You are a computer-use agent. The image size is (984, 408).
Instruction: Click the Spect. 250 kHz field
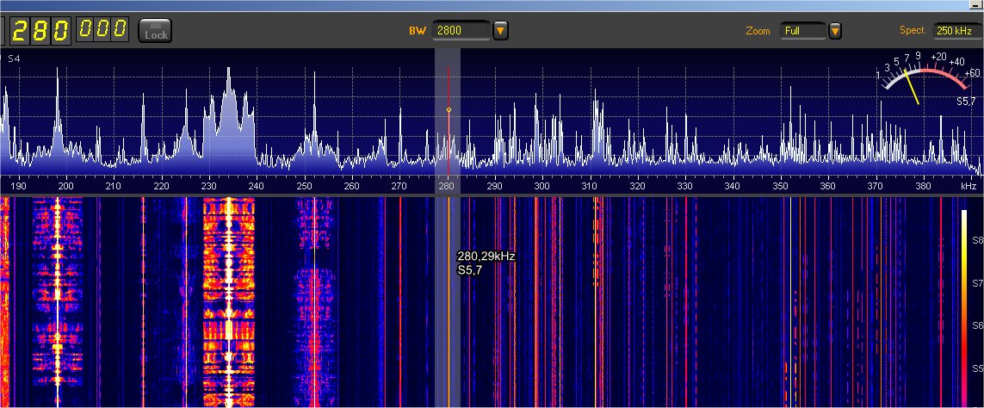(x=957, y=31)
